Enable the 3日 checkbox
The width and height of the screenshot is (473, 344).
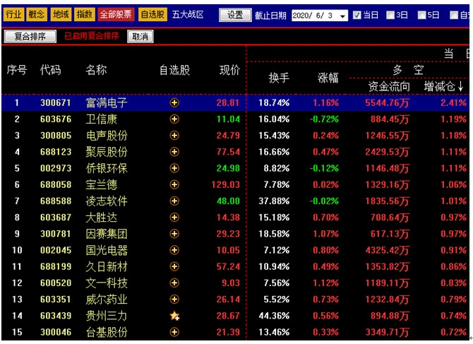390,15
